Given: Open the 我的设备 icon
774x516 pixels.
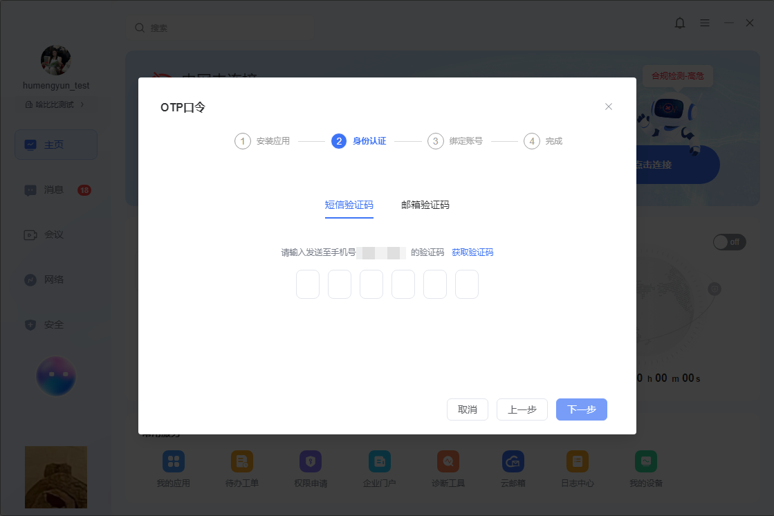Looking at the screenshot, I should click(646, 461).
